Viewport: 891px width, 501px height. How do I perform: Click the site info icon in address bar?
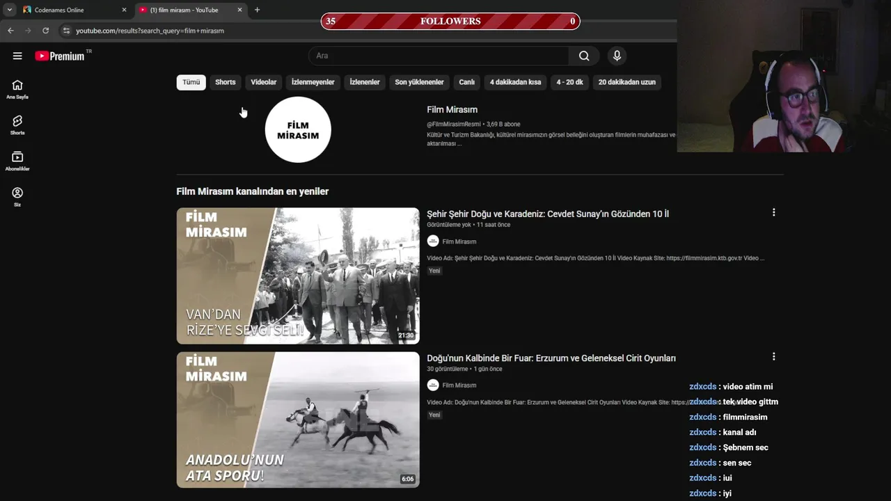tap(66, 31)
